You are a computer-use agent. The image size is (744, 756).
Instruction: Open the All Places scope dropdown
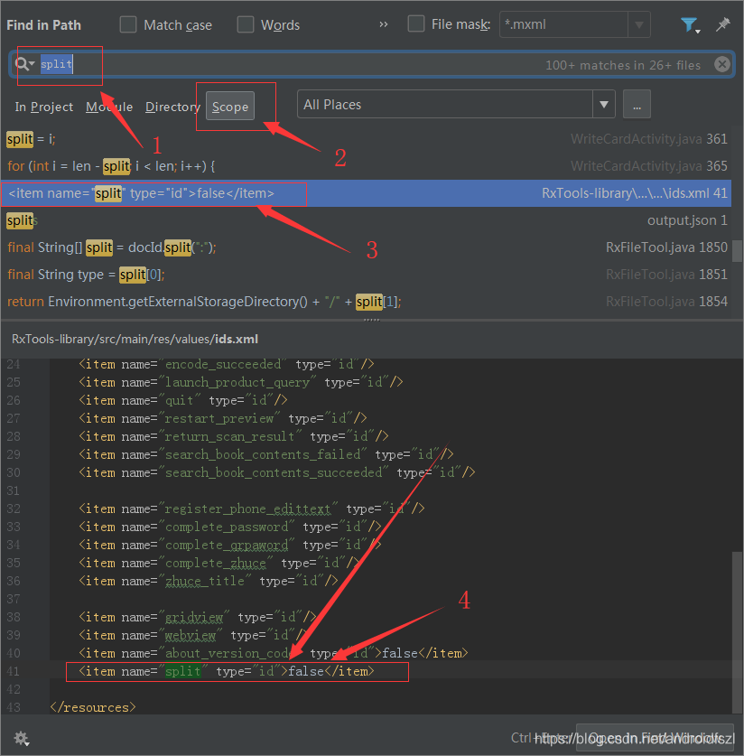(604, 105)
